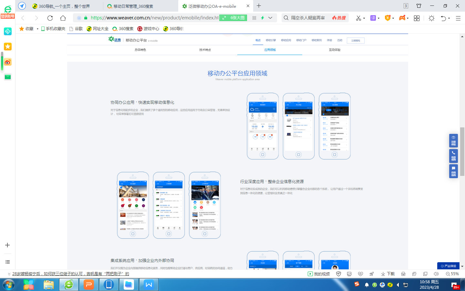Go to browser home page icon
The height and width of the screenshot is (291, 465).
point(63,18)
